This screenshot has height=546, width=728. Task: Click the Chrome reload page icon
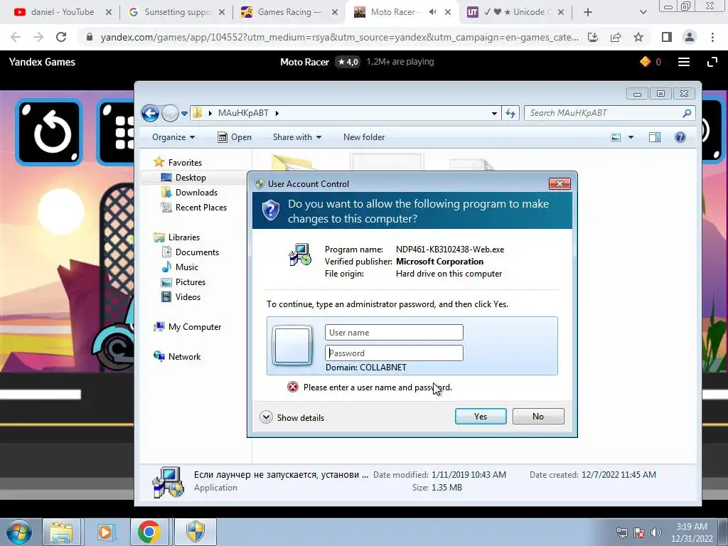click(x=61, y=37)
